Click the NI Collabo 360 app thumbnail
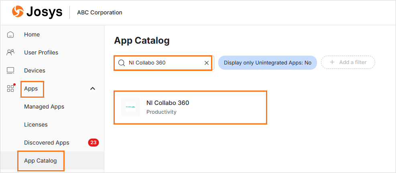 click(130, 107)
